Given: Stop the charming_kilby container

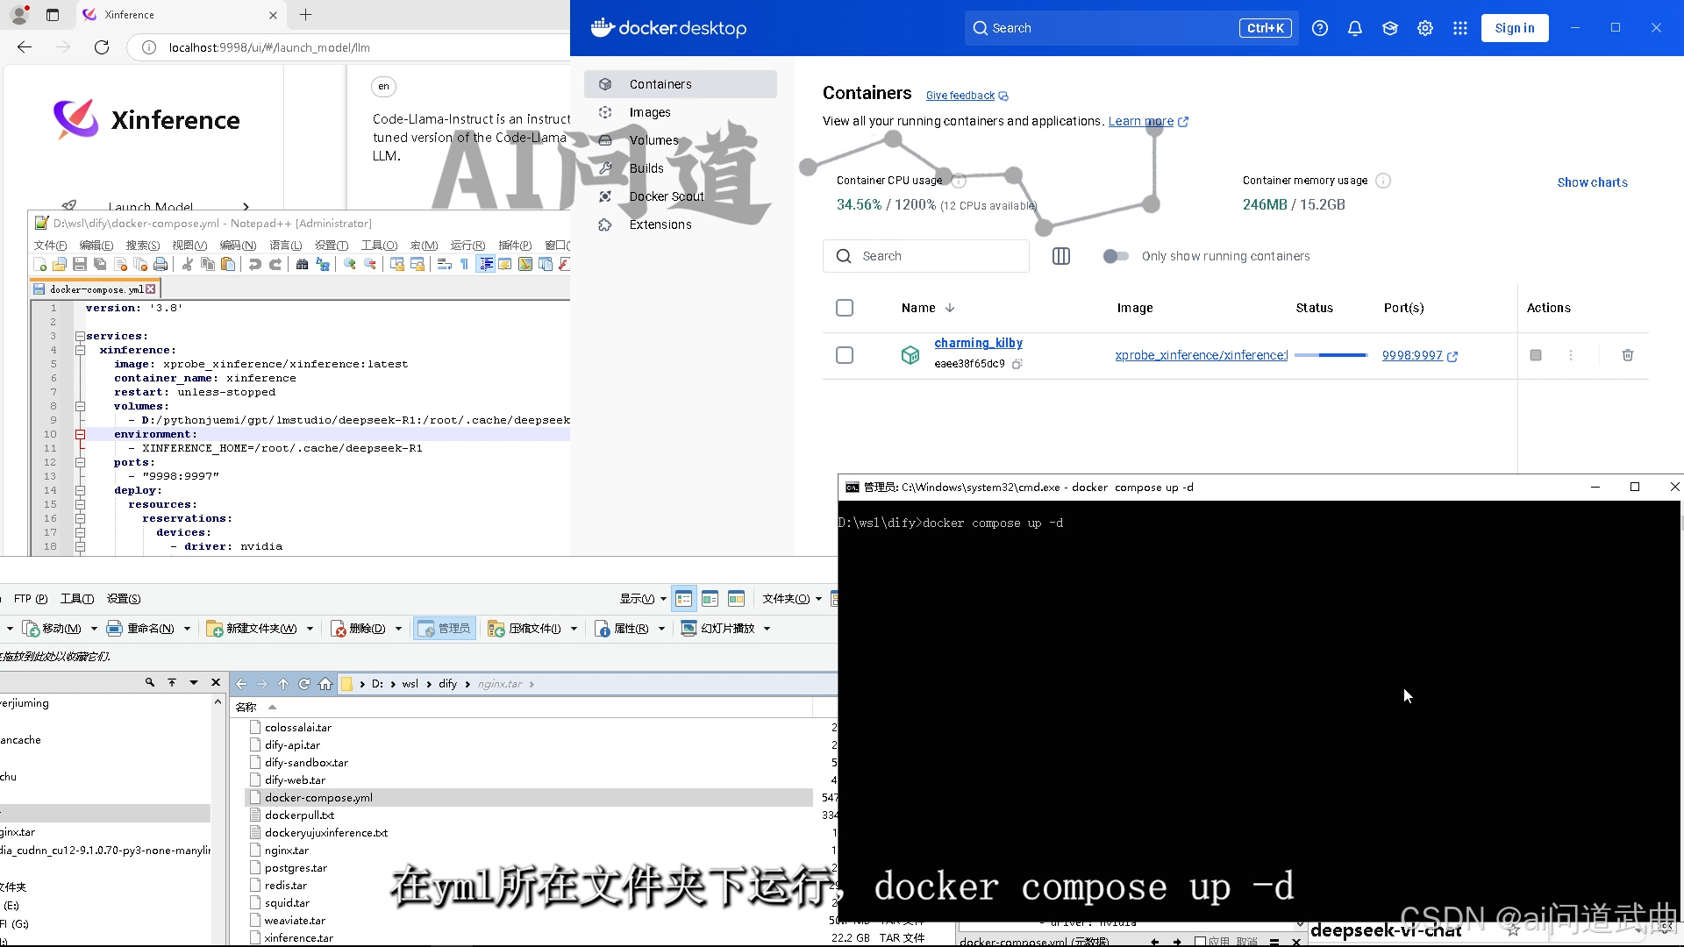Looking at the screenshot, I should tap(1536, 355).
